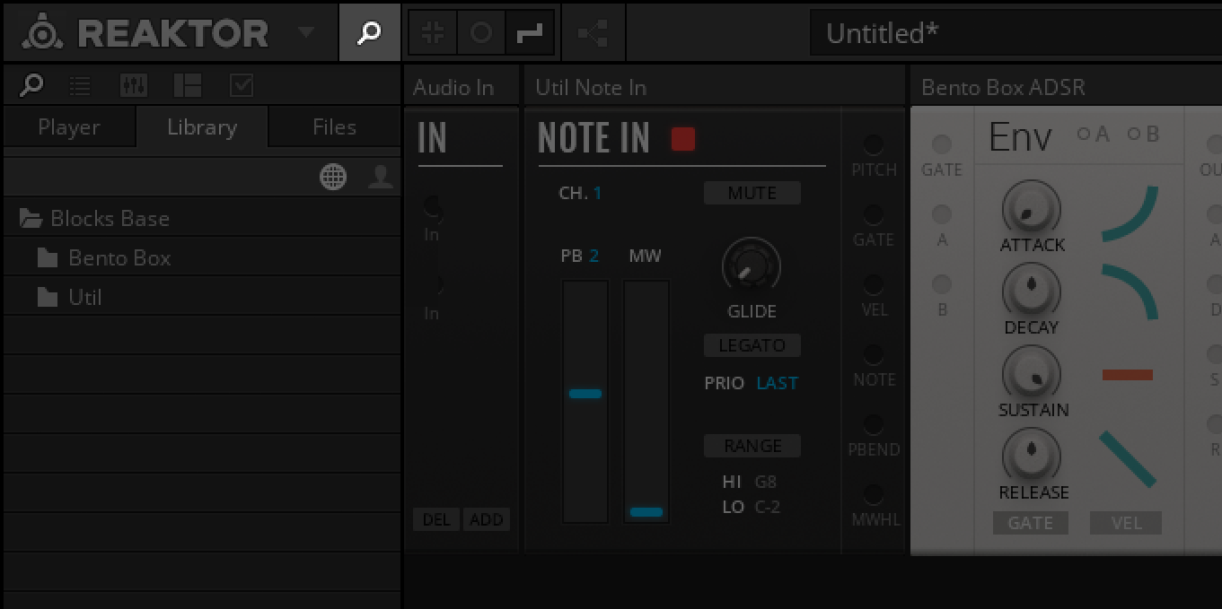Click the PB pitch bend slider
The width and height of the screenshot is (1222, 609).
pos(585,401)
